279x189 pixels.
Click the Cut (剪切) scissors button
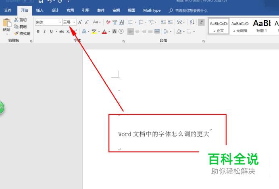pyautogui.click(x=21, y=20)
